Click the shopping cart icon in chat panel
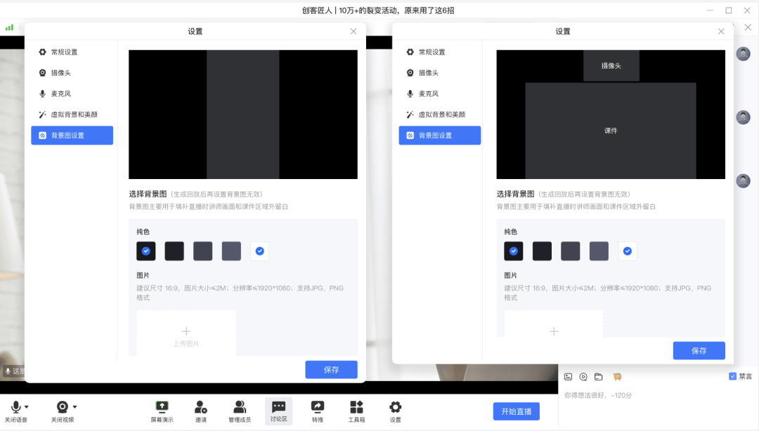 [617, 377]
